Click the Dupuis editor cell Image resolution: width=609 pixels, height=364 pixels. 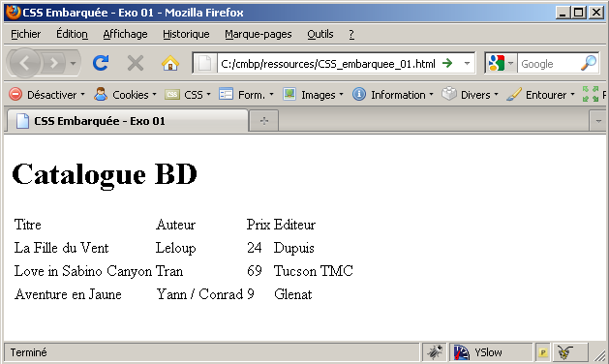(294, 248)
